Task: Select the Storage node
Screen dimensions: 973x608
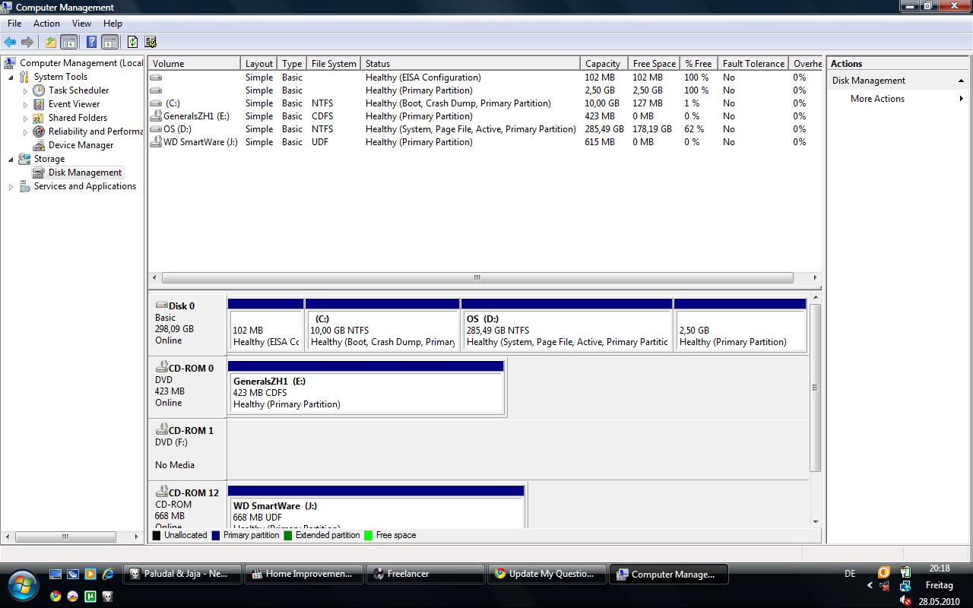Action: pos(49,159)
